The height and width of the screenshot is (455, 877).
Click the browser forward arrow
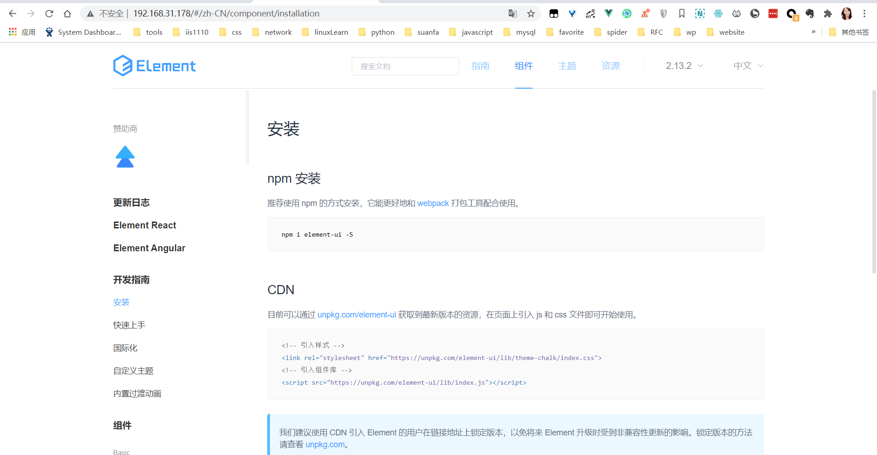(x=31, y=14)
